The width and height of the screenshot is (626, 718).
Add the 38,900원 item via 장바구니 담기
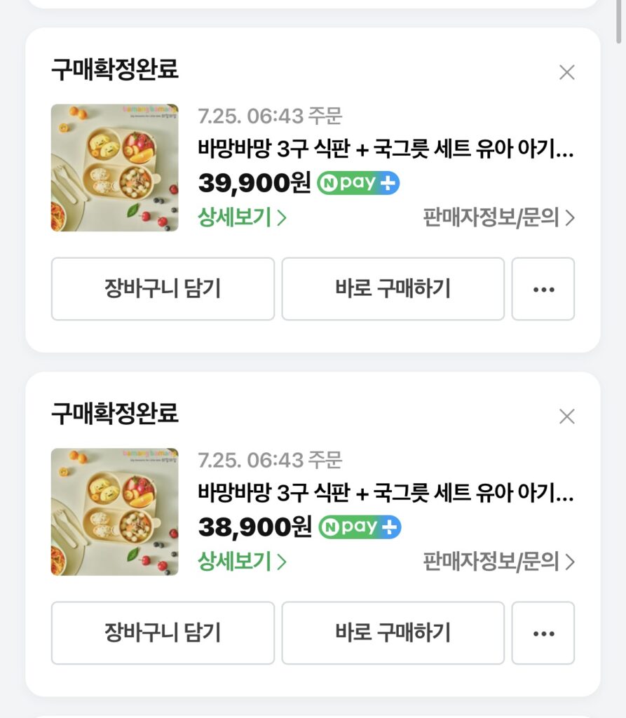(x=163, y=633)
